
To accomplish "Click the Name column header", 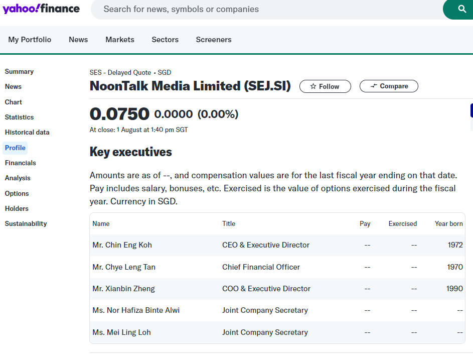I will pos(101,224).
